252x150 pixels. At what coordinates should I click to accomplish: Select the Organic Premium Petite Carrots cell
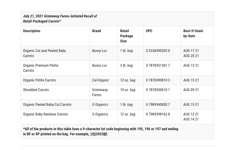(x=41, y=68)
